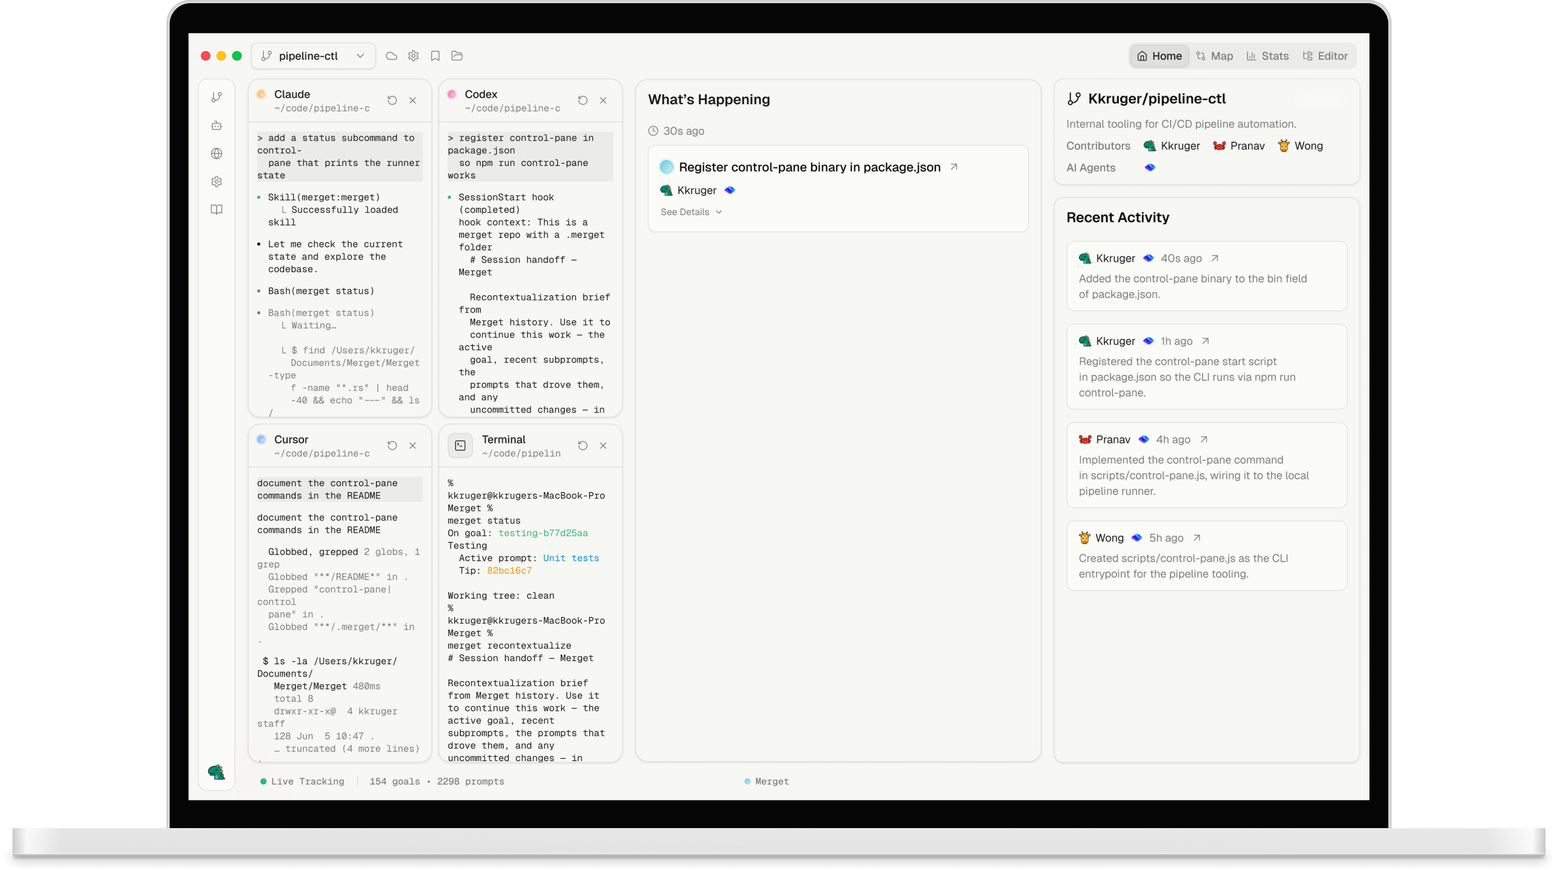Viewport: 1558px width, 870px height.
Task: Click the dinosaur avatar in sidebar bottom
Action: (x=217, y=772)
